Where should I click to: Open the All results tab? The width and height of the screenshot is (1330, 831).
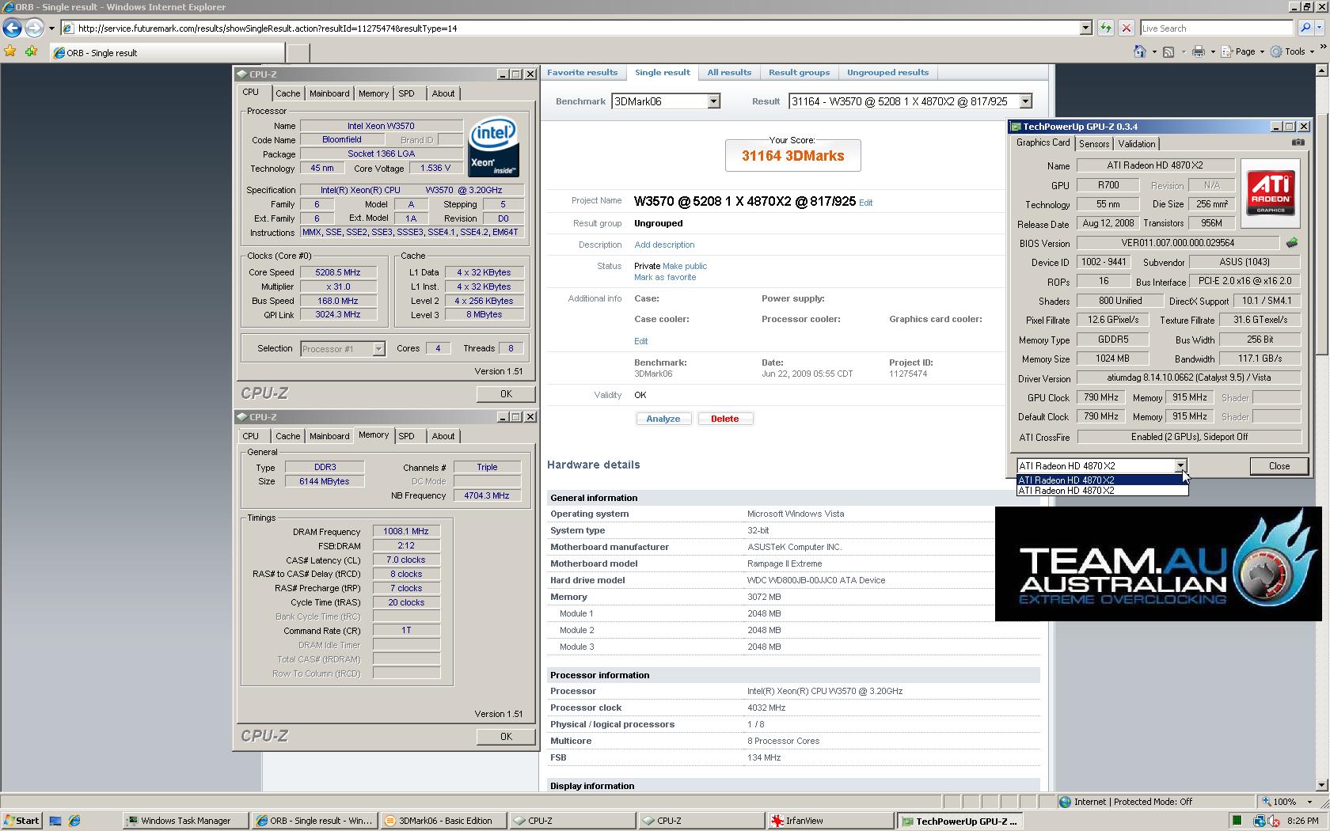click(x=729, y=72)
